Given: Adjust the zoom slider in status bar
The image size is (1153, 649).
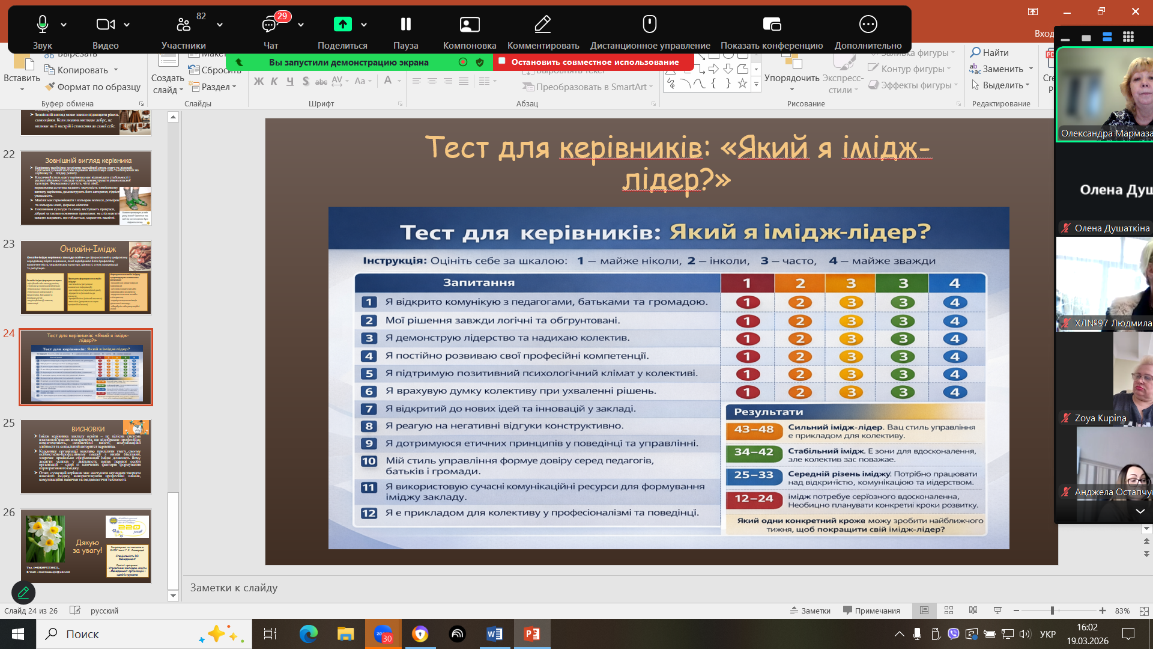Looking at the screenshot, I should click(x=1052, y=611).
